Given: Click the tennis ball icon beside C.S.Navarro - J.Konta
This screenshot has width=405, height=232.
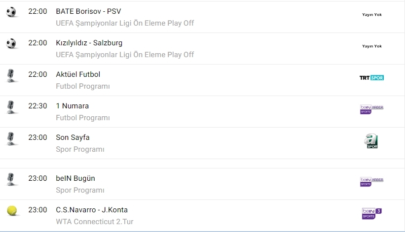Looking at the screenshot, I should [11, 211].
